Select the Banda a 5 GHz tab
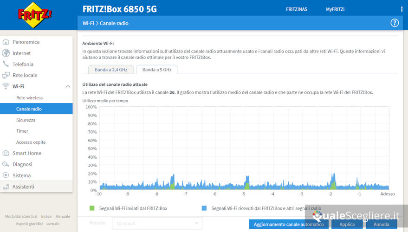Viewport: 408px width, 232px height. pyautogui.click(x=156, y=70)
